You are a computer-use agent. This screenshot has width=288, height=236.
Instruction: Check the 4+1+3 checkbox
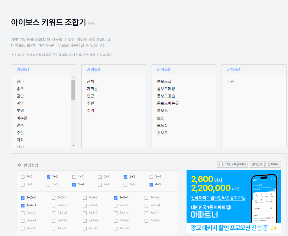146,221
